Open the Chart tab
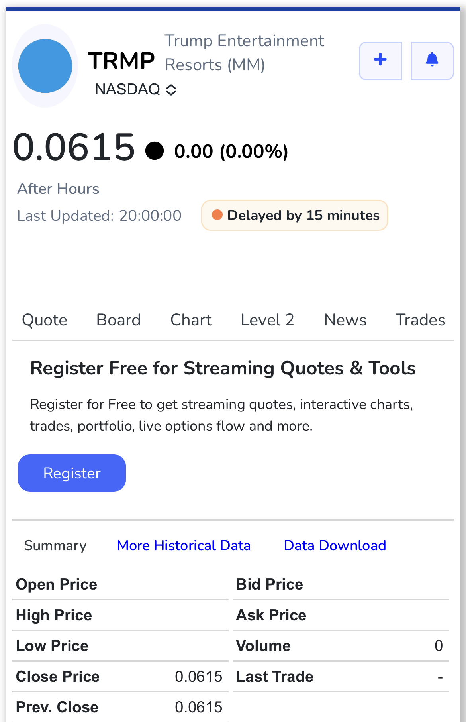The height and width of the screenshot is (722, 466). point(191,320)
